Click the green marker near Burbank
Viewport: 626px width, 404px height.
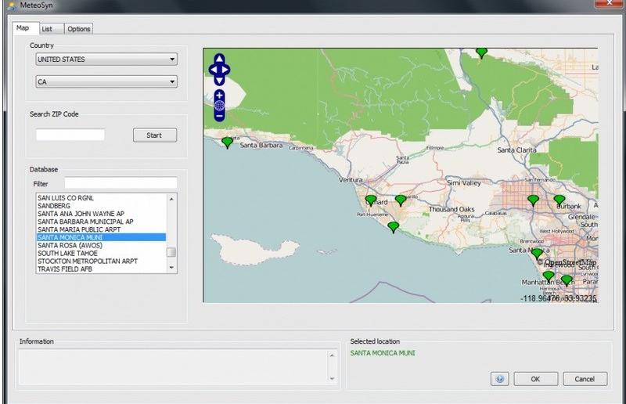point(559,200)
